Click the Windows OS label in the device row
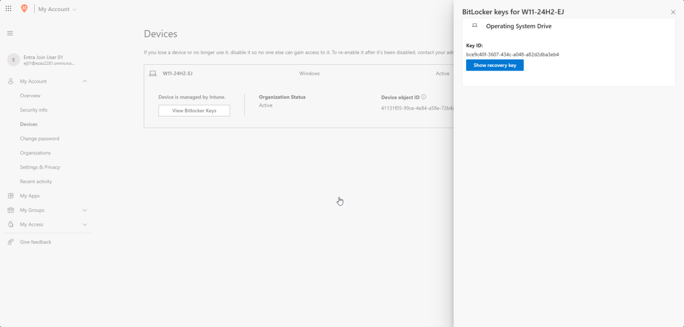Viewport: 684px width, 327px height. (x=310, y=74)
